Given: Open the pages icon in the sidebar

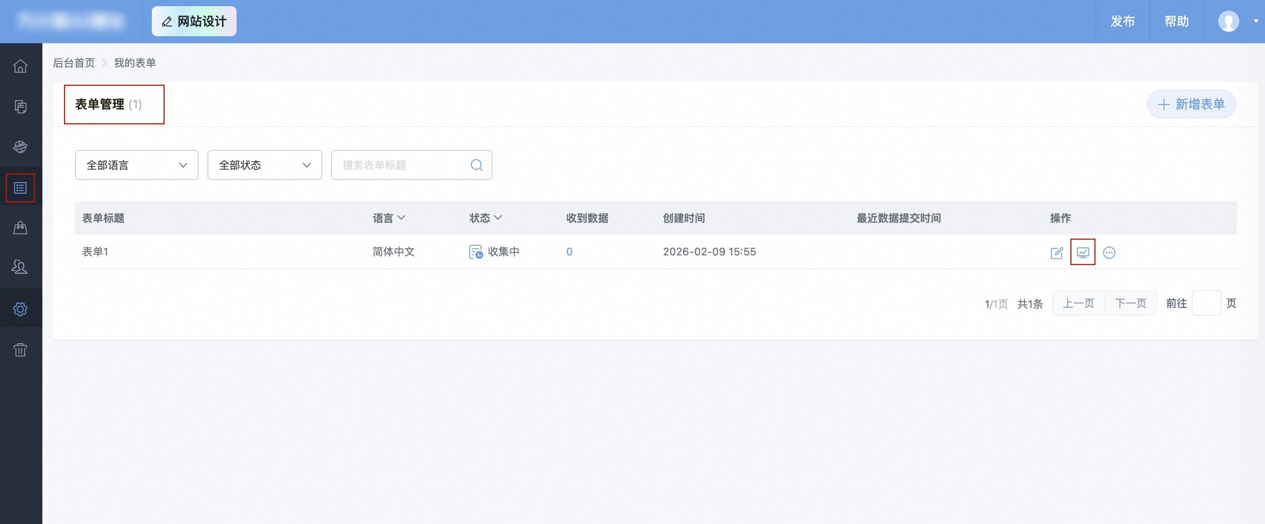Looking at the screenshot, I should point(20,106).
